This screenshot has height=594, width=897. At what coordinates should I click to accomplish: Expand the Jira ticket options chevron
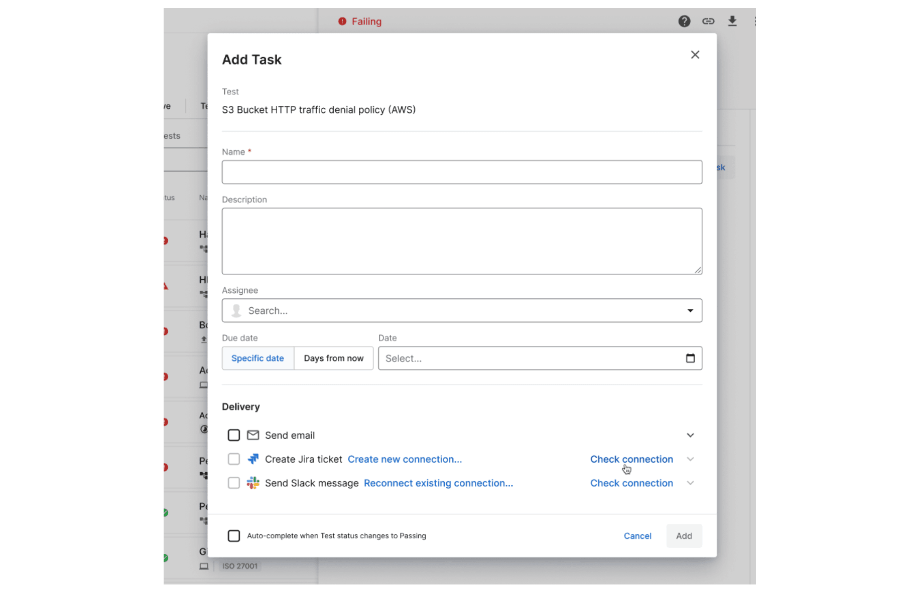point(690,459)
